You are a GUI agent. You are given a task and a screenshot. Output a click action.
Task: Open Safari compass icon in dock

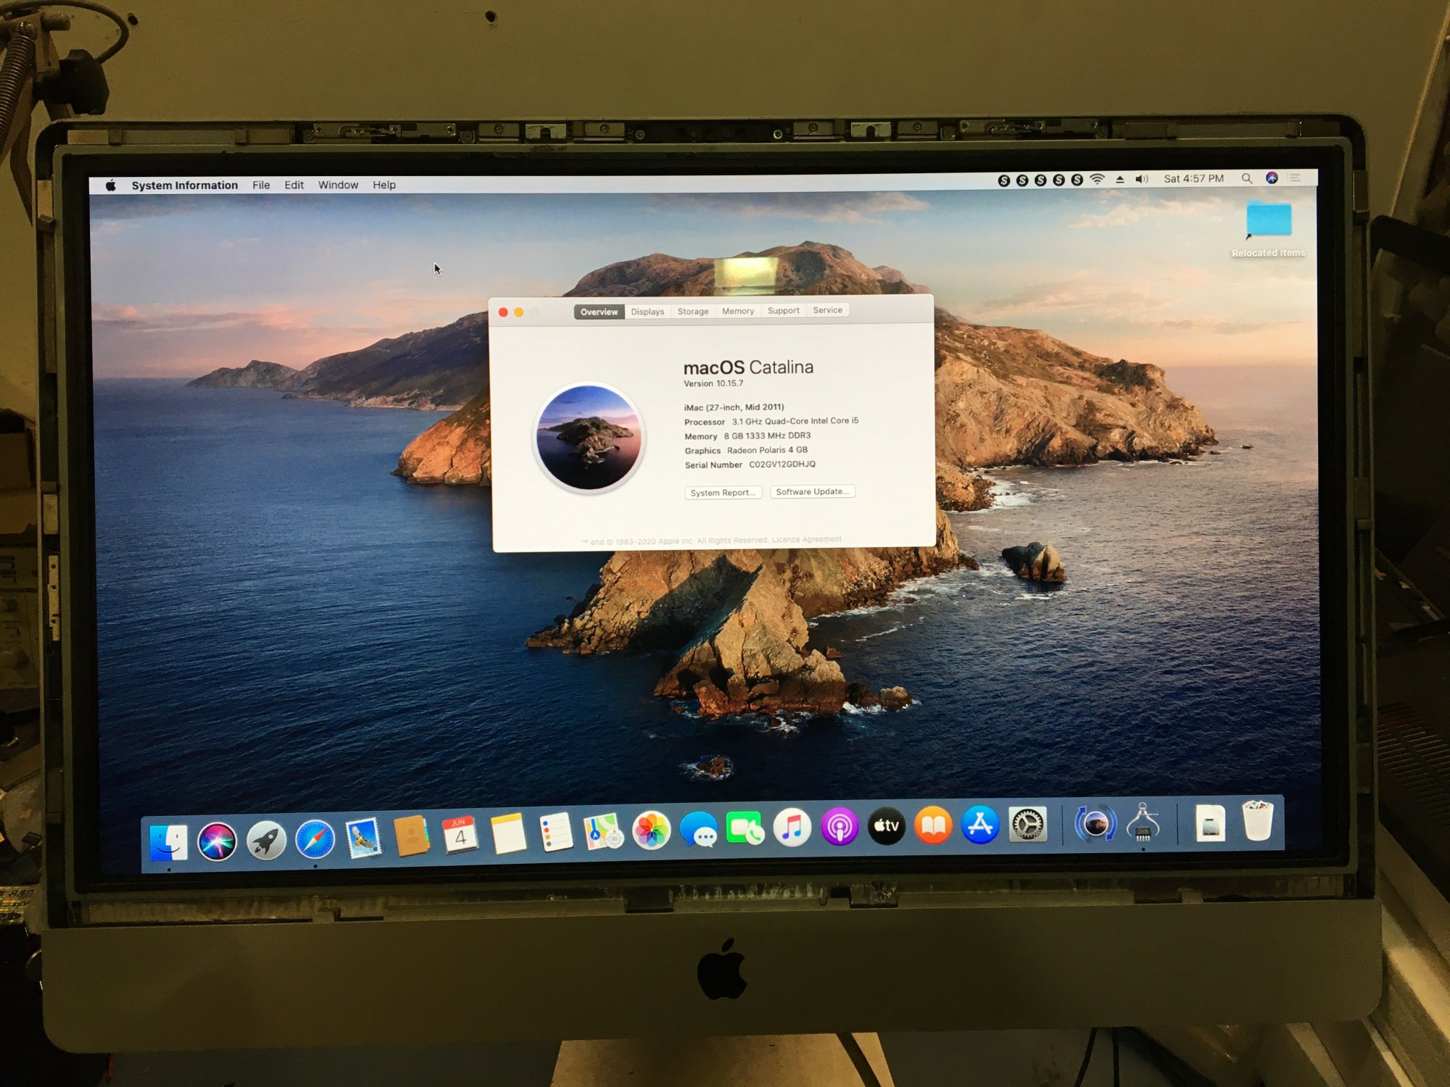tap(315, 839)
